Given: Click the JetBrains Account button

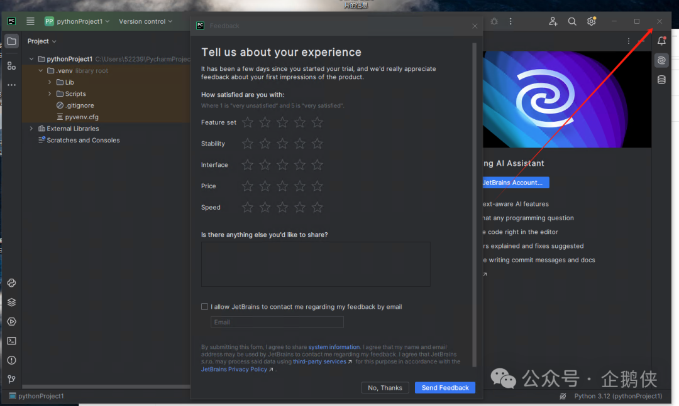Looking at the screenshot, I should 516,183.
